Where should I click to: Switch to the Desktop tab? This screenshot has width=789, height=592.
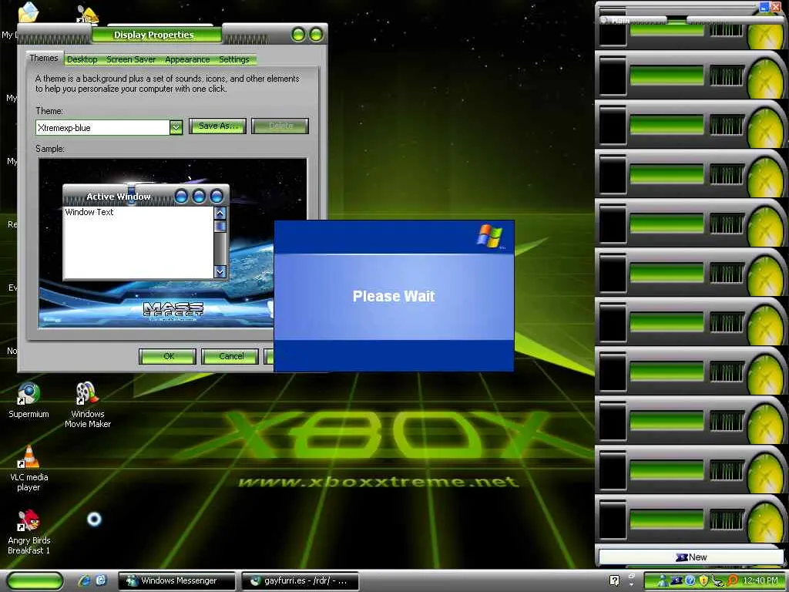(82, 59)
